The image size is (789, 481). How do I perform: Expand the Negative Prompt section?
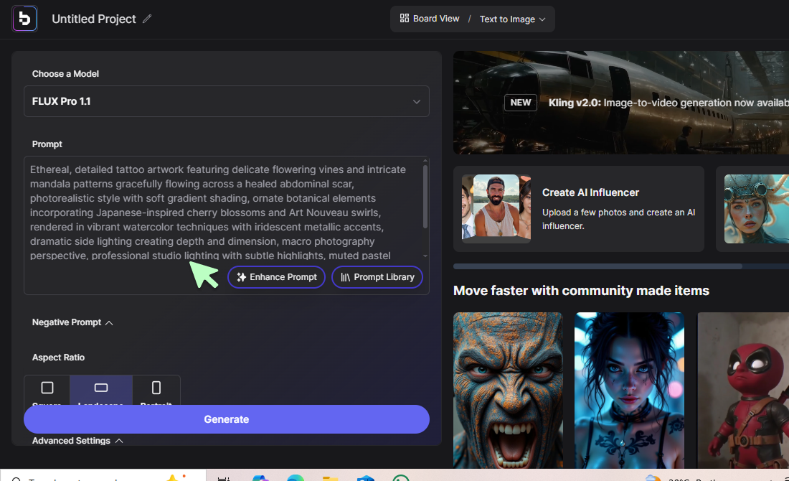tap(72, 322)
